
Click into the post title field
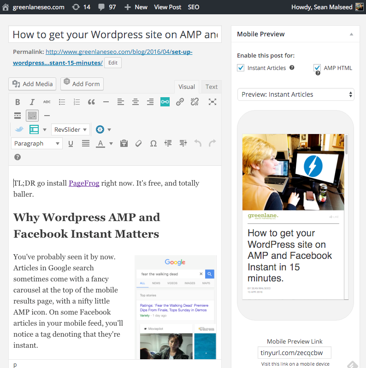tap(115, 34)
